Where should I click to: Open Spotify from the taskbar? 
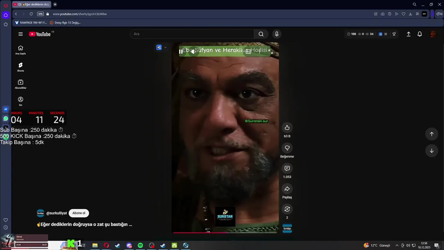pos(140,245)
